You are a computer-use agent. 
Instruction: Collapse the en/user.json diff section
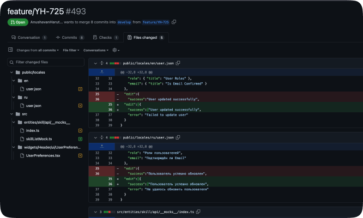tap(95, 63)
